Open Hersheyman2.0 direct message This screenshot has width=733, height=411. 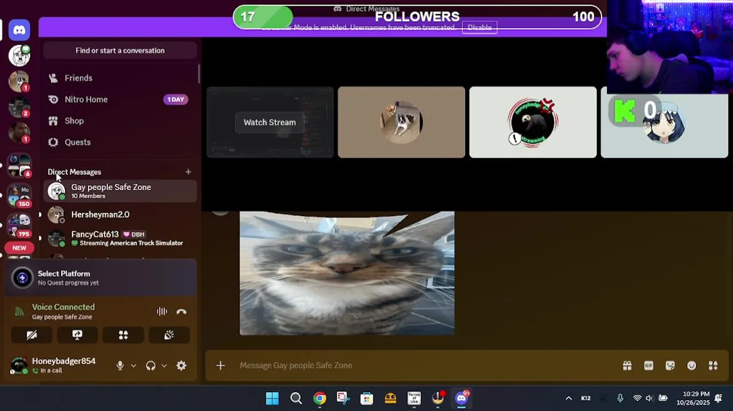pyautogui.click(x=120, y=215)
